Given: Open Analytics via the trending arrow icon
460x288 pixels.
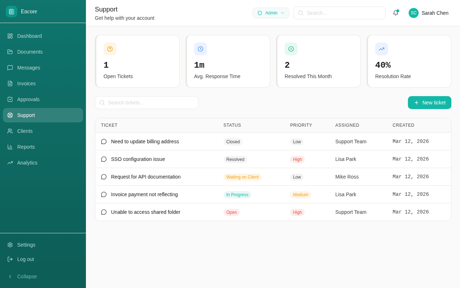Looking at the screenshot, I should tap(10, 163).
